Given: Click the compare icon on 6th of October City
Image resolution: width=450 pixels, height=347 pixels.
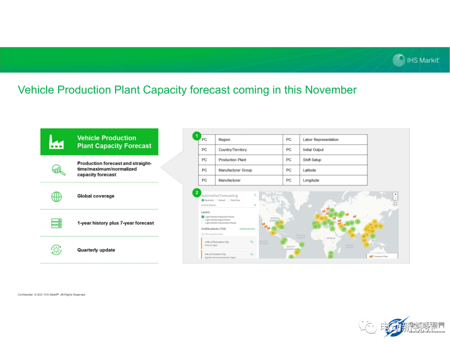Looking at the screenshot, I should tap(252, 254).
